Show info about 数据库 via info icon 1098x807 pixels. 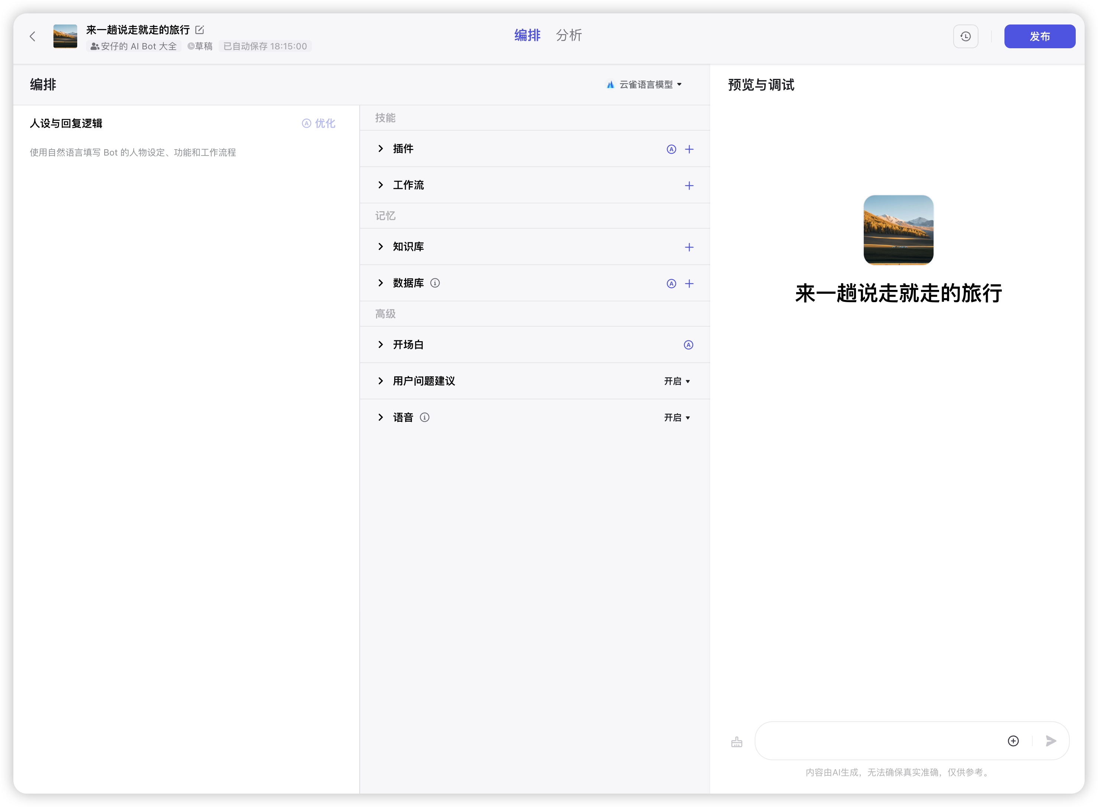click(x=435, y=283)
